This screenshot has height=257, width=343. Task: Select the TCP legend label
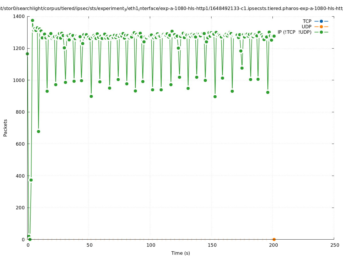tap(307, 21)
